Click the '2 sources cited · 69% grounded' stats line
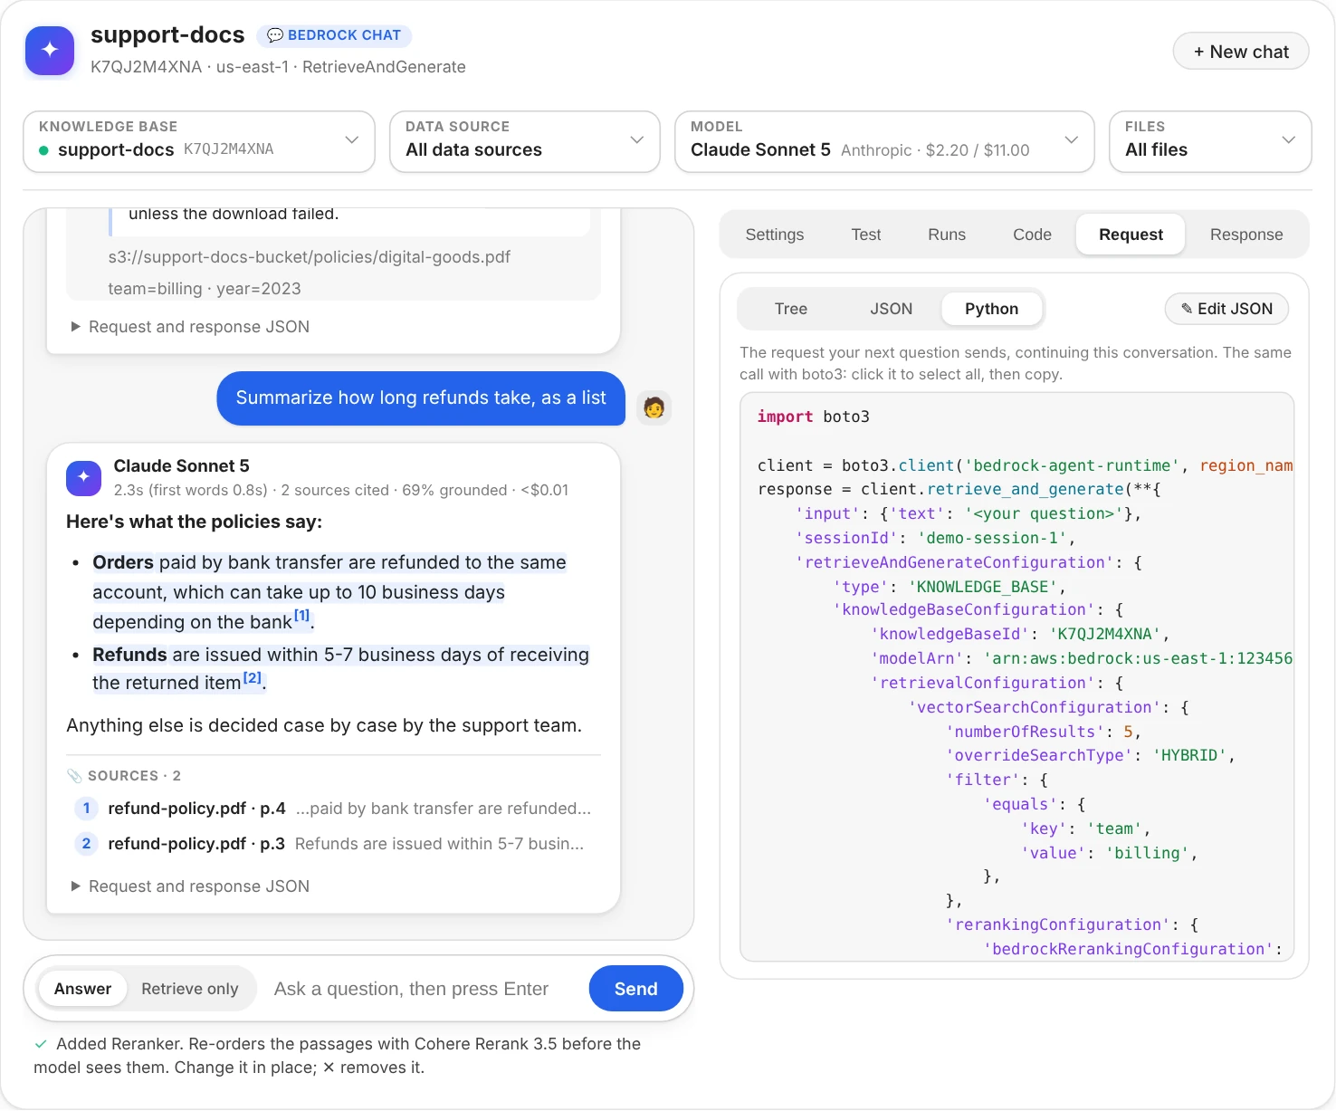1336x1111 pixels. [341, 490]
